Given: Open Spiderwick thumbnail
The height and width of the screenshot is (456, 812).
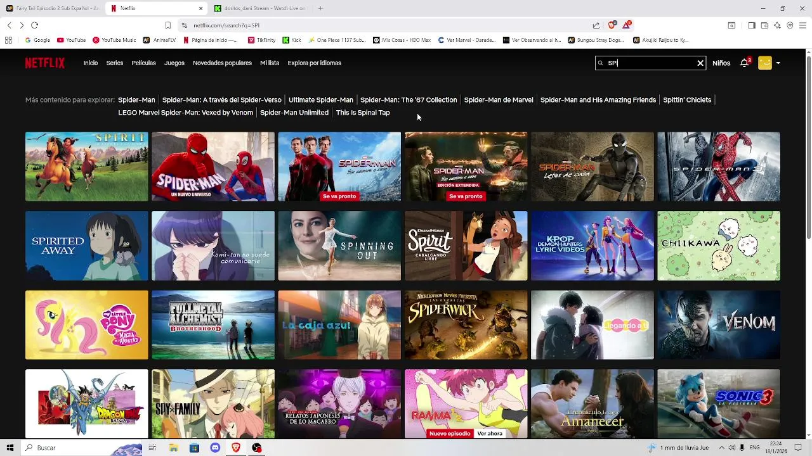Looking at the screenshot, I should (x=466, y=325).
